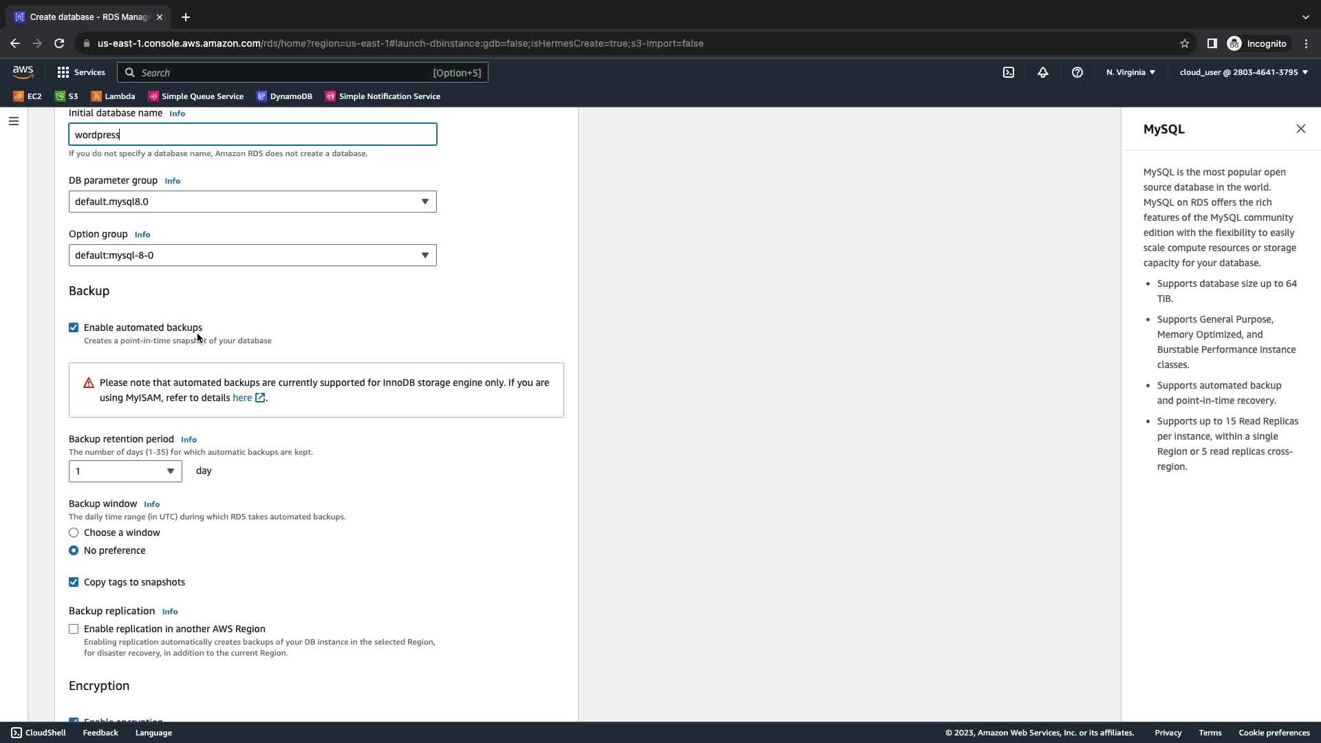Click the help question mark icon

point(1077,72)
